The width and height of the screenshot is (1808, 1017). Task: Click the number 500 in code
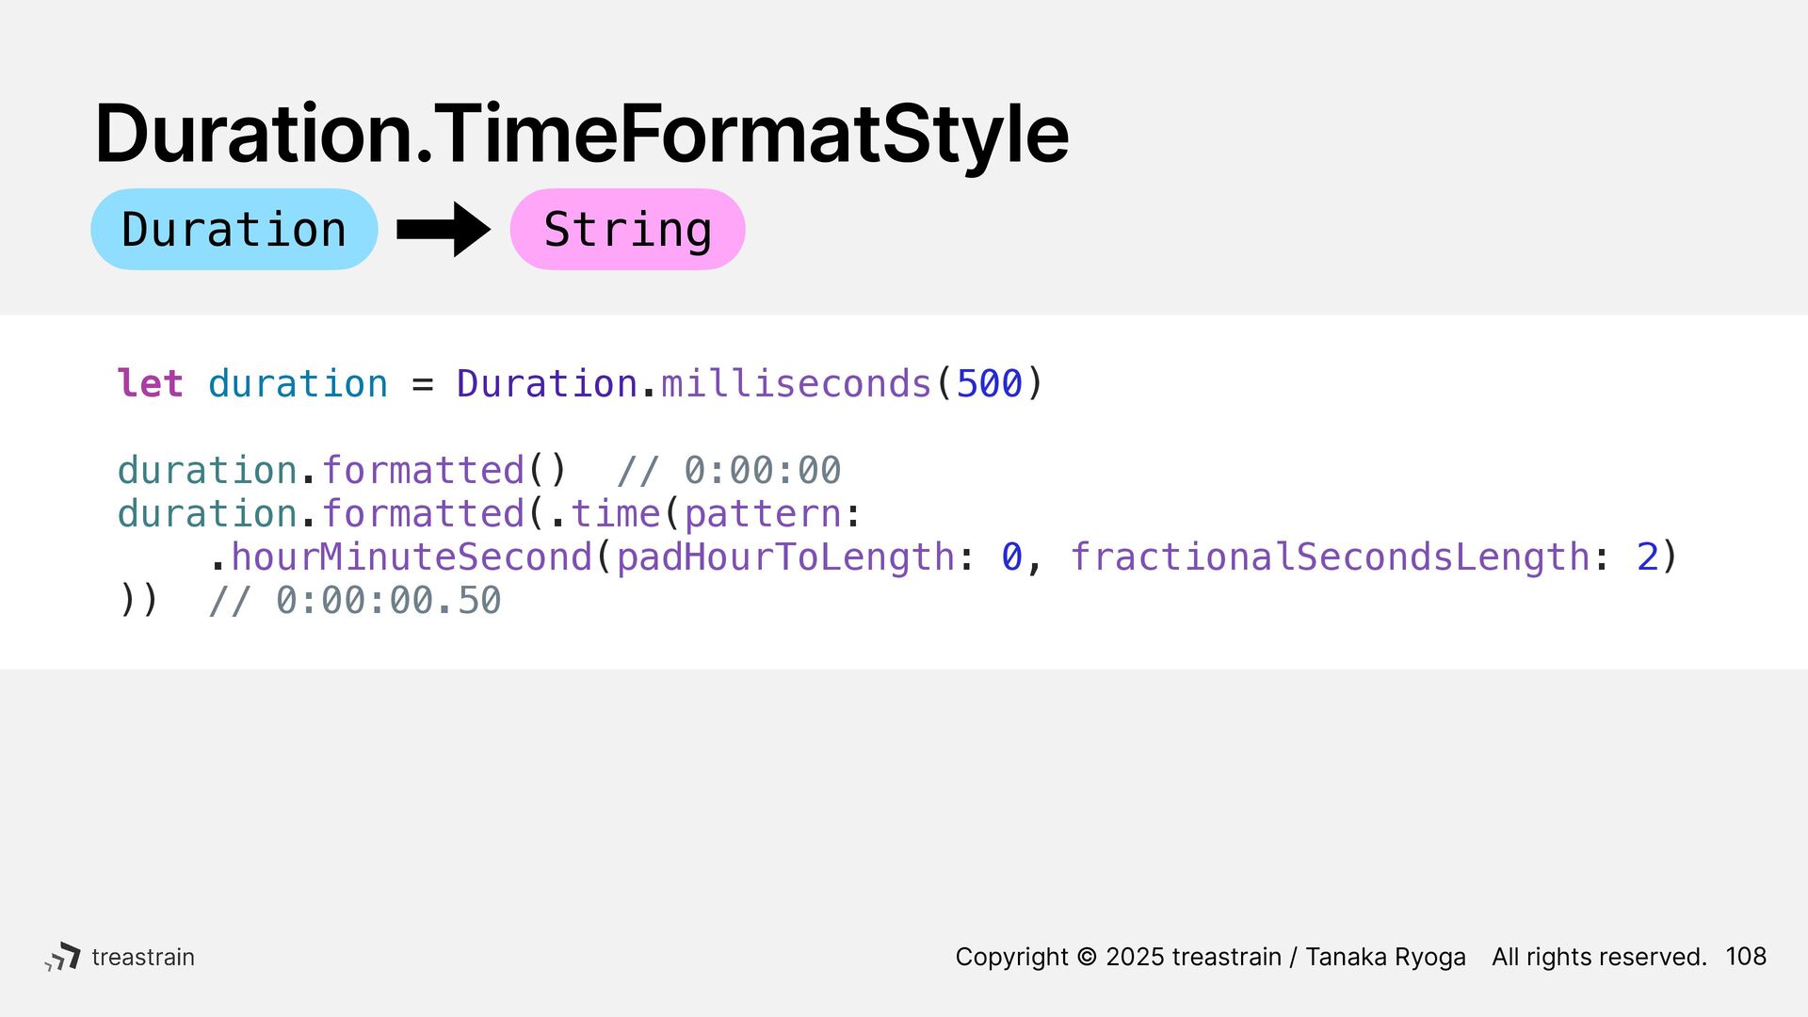pos(989,383)
